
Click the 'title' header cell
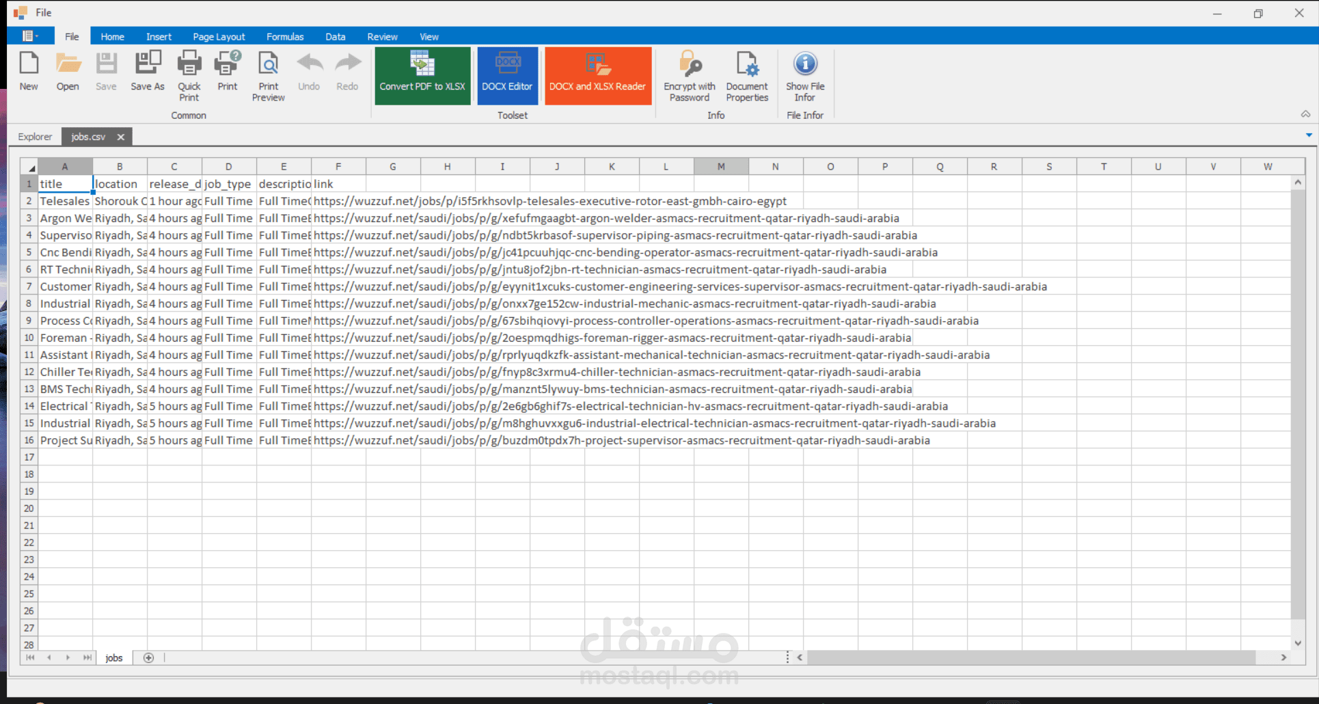65,184
